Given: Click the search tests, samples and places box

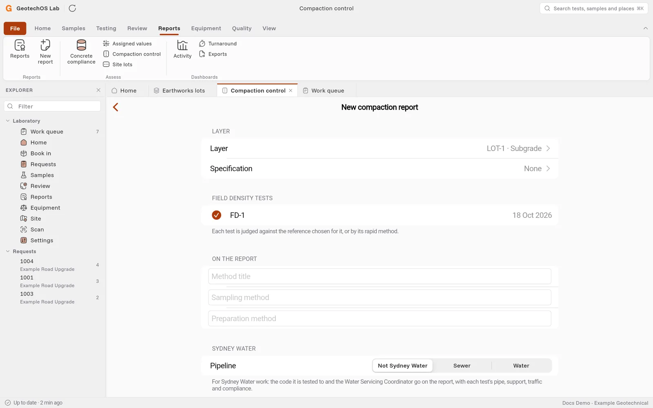Looking at the screenshot, I should click(594, 8).
